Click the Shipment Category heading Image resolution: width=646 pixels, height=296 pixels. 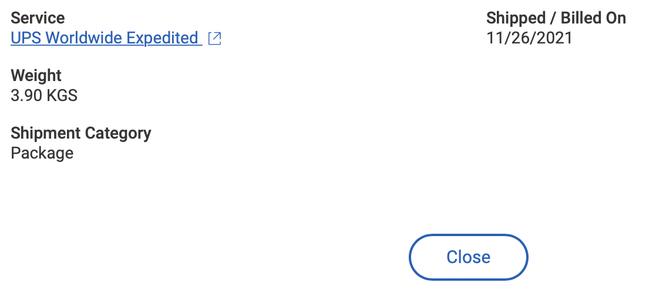[x=81, y=133]
